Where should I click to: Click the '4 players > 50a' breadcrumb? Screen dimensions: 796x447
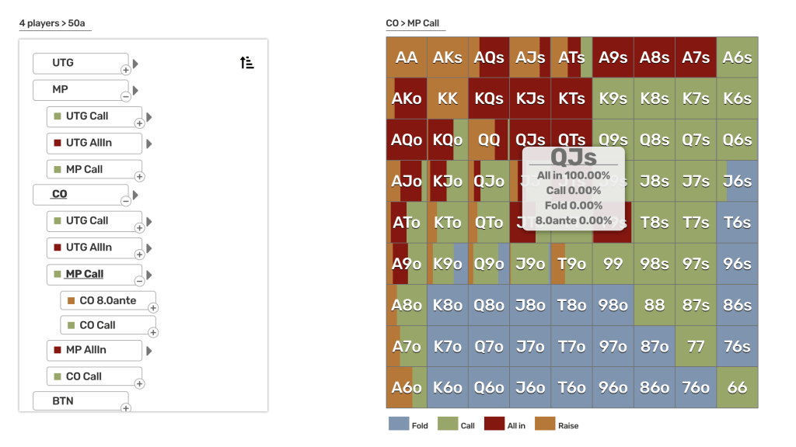pos(52,24)
